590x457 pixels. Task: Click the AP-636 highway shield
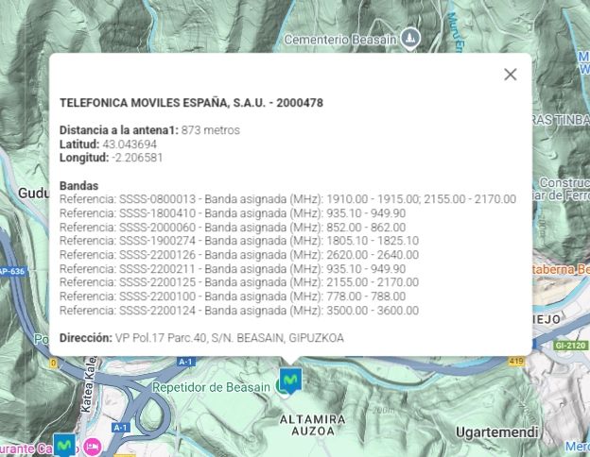11,272
